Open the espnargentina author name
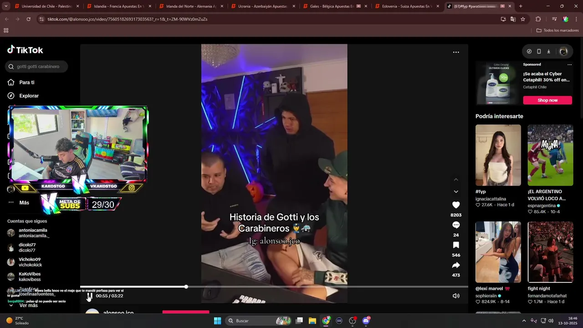 point(542,205)
